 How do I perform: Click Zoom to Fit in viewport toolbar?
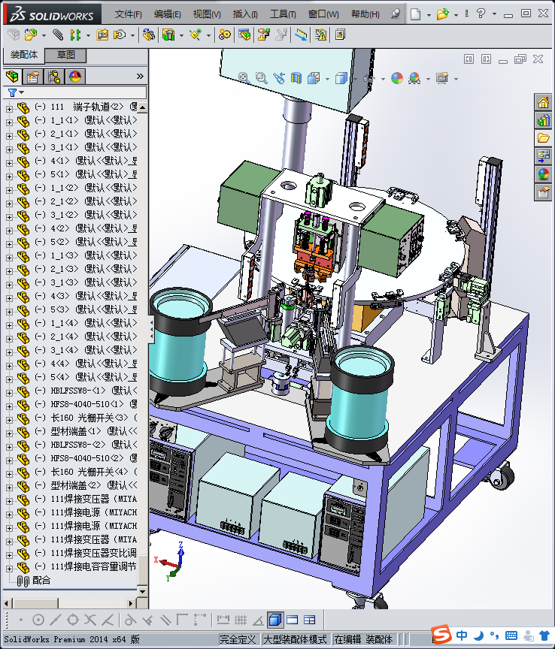pyautogui.click(x=244, y=78)
